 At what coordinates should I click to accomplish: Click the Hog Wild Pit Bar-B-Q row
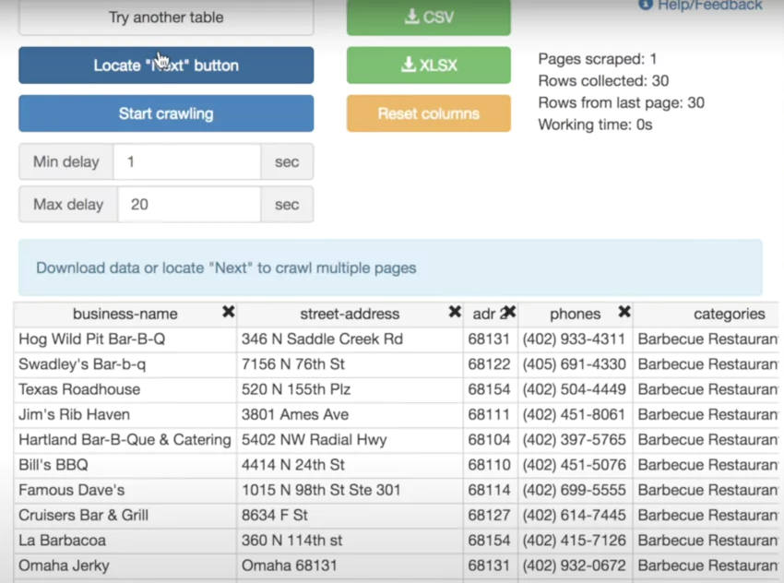tap(125, 339)
